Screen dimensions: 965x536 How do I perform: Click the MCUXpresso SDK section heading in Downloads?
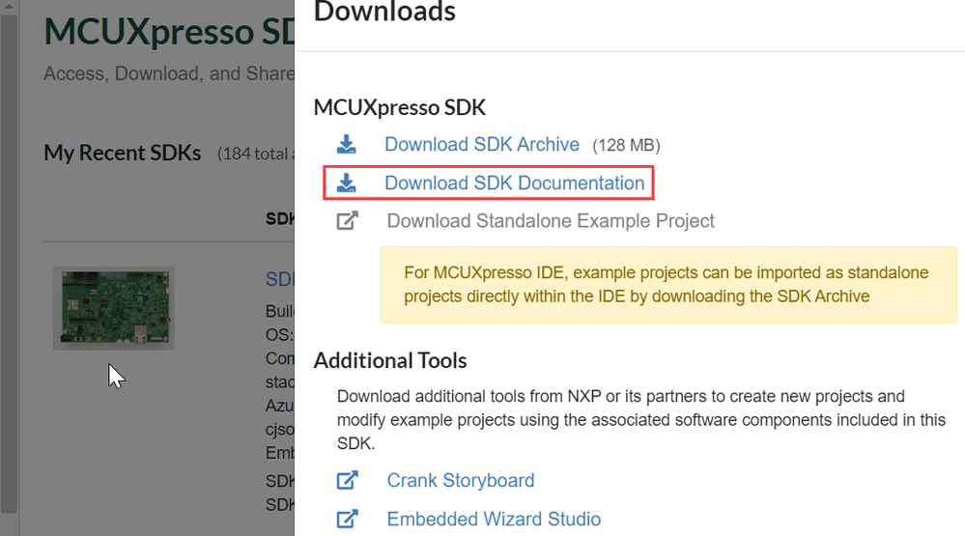click(400, 106)
